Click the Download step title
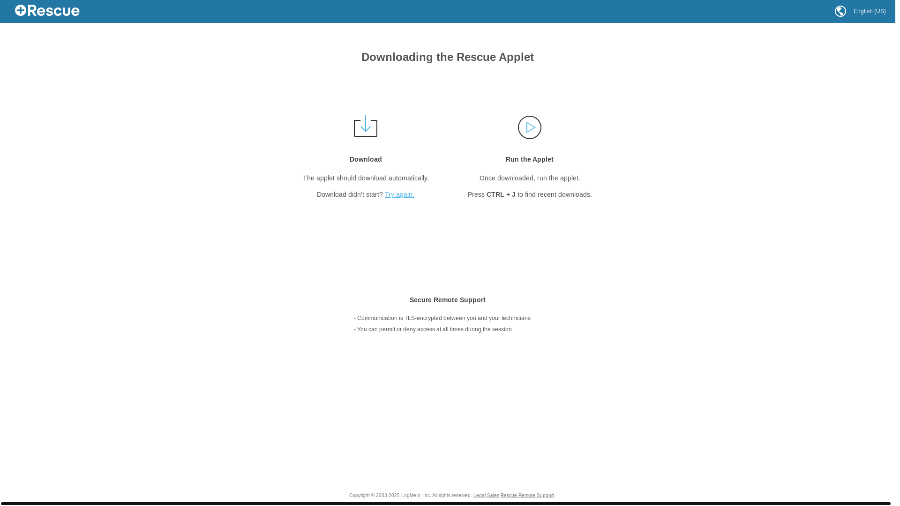The height and width of the screenshot is (506, 900). (366, 159)
